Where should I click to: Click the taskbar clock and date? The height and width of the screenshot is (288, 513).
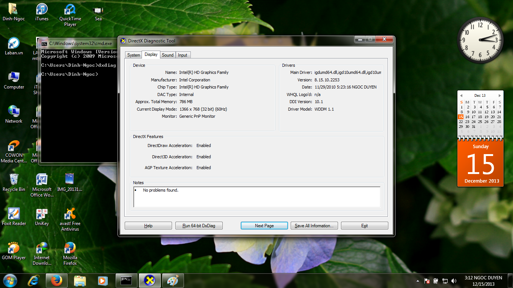click(x=483, y=281)
